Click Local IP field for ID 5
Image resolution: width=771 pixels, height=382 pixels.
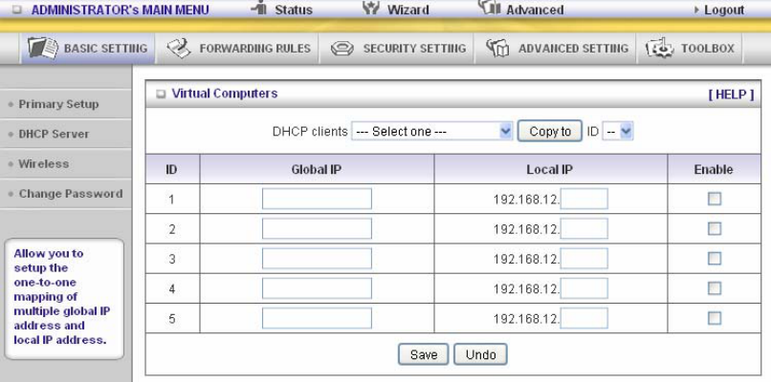tap(584, 319)
